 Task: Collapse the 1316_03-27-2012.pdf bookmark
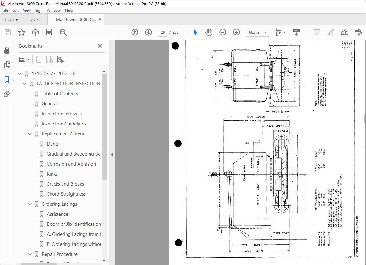coord(19,74)
